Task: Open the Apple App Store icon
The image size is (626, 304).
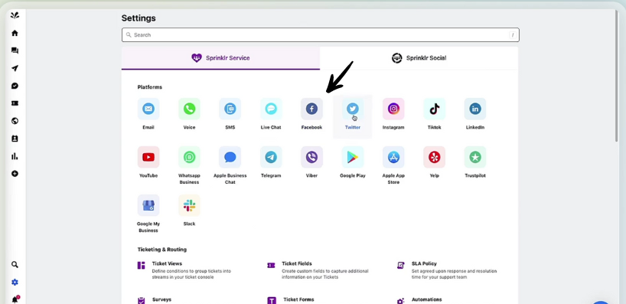Action: (x=393, y=157)
